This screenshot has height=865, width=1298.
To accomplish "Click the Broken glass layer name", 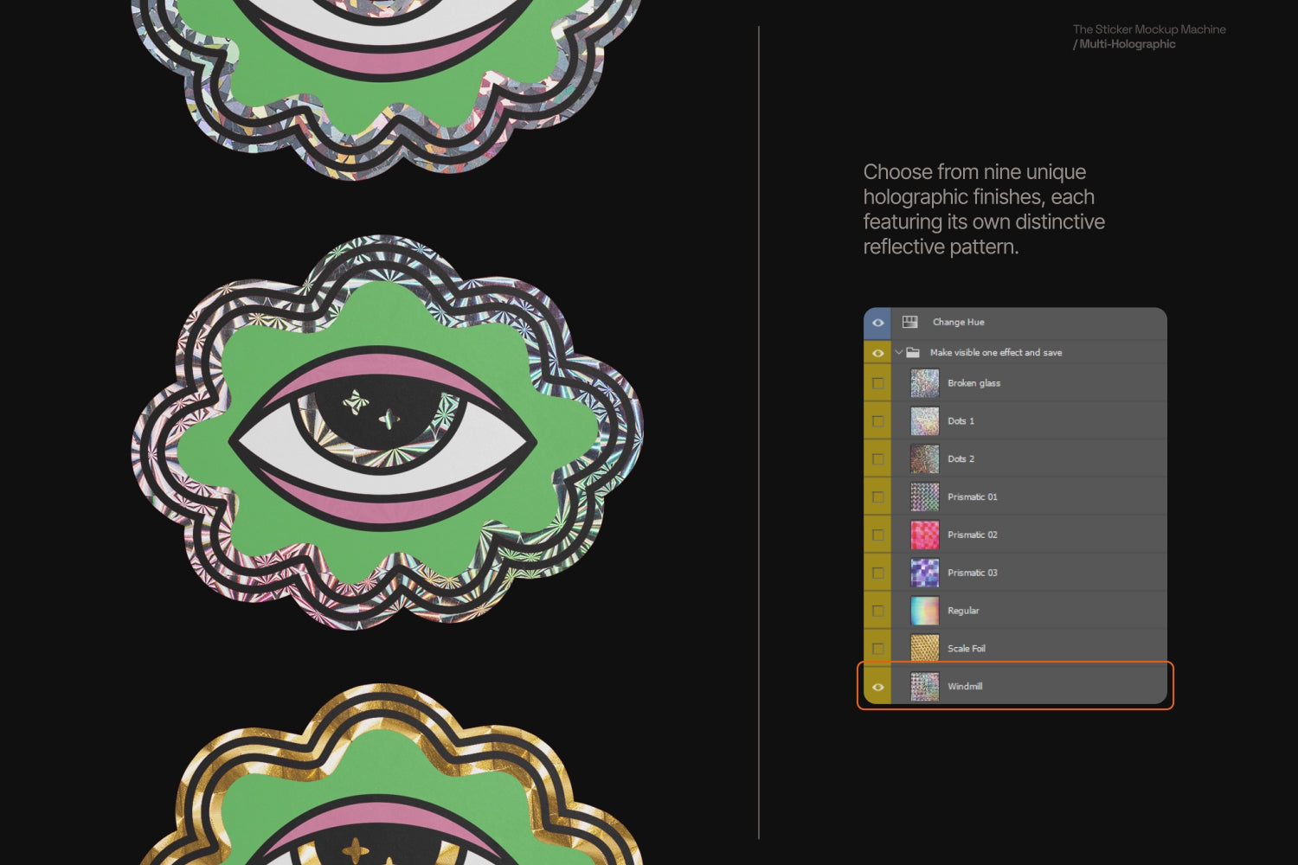I will coord(973,383).
